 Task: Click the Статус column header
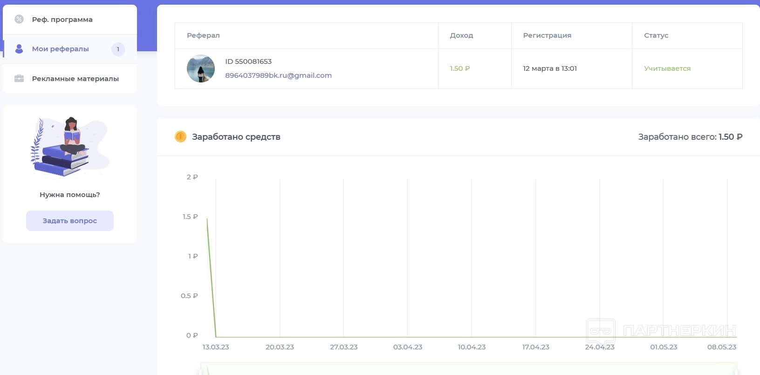[x=656, y=35]
